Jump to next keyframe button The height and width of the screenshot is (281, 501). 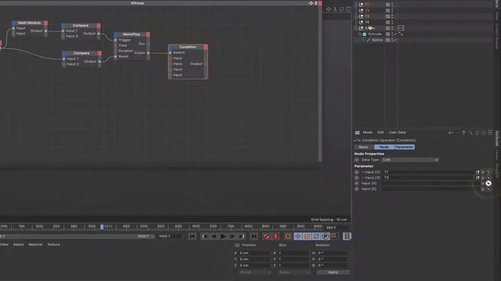pos(242,237)
